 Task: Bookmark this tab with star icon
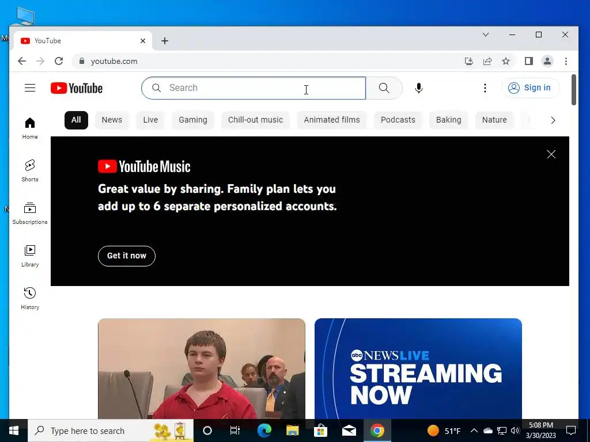506,61
